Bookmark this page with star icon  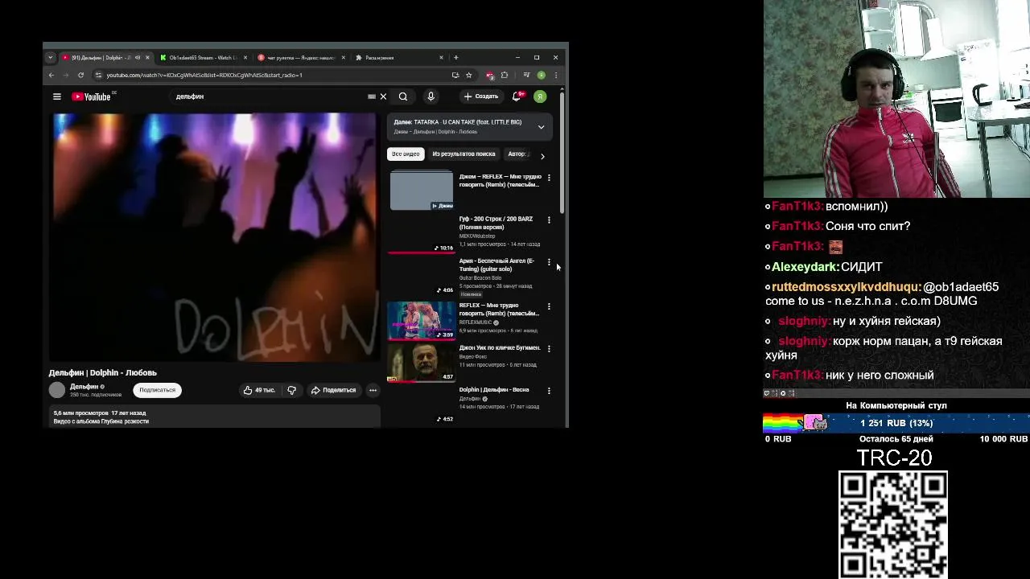[469, 75]
